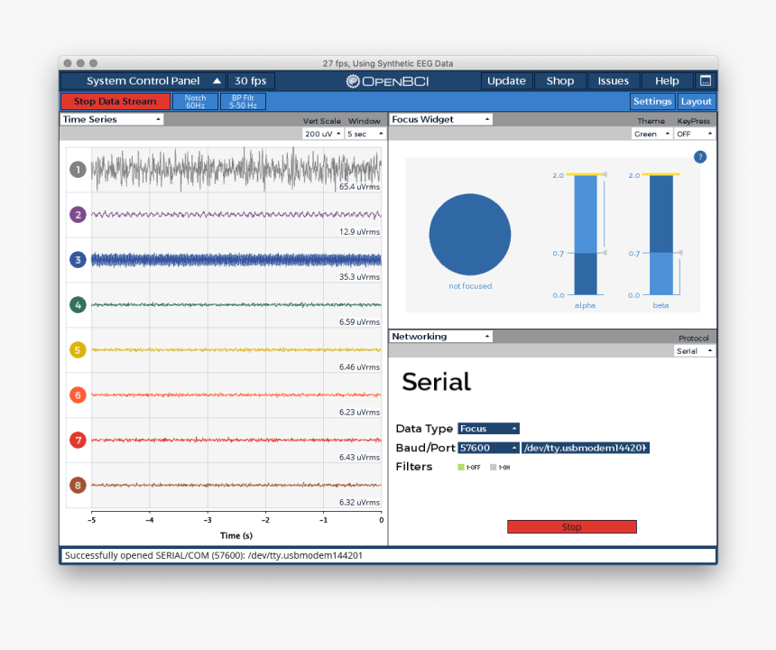The height and width of the screenshot is (650, 776).
Task: Toggle the Notch 60Hz filter button
Action: pyautogui.click(x=196, y=101)
